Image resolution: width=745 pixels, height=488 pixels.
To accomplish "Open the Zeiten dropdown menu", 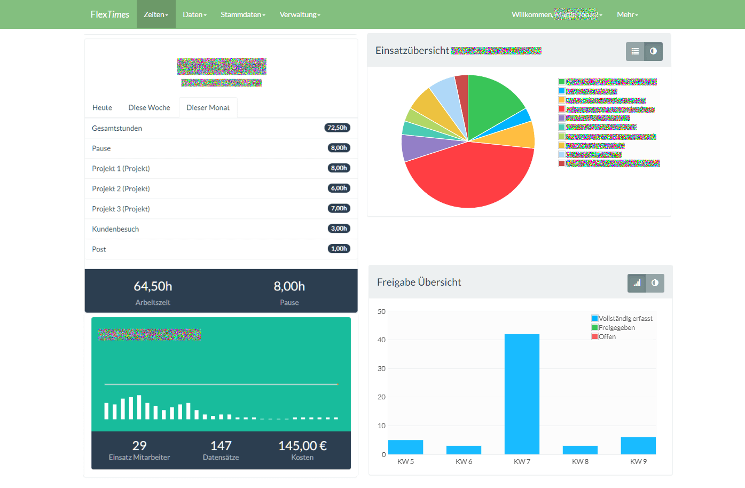I will coord(156,14).
